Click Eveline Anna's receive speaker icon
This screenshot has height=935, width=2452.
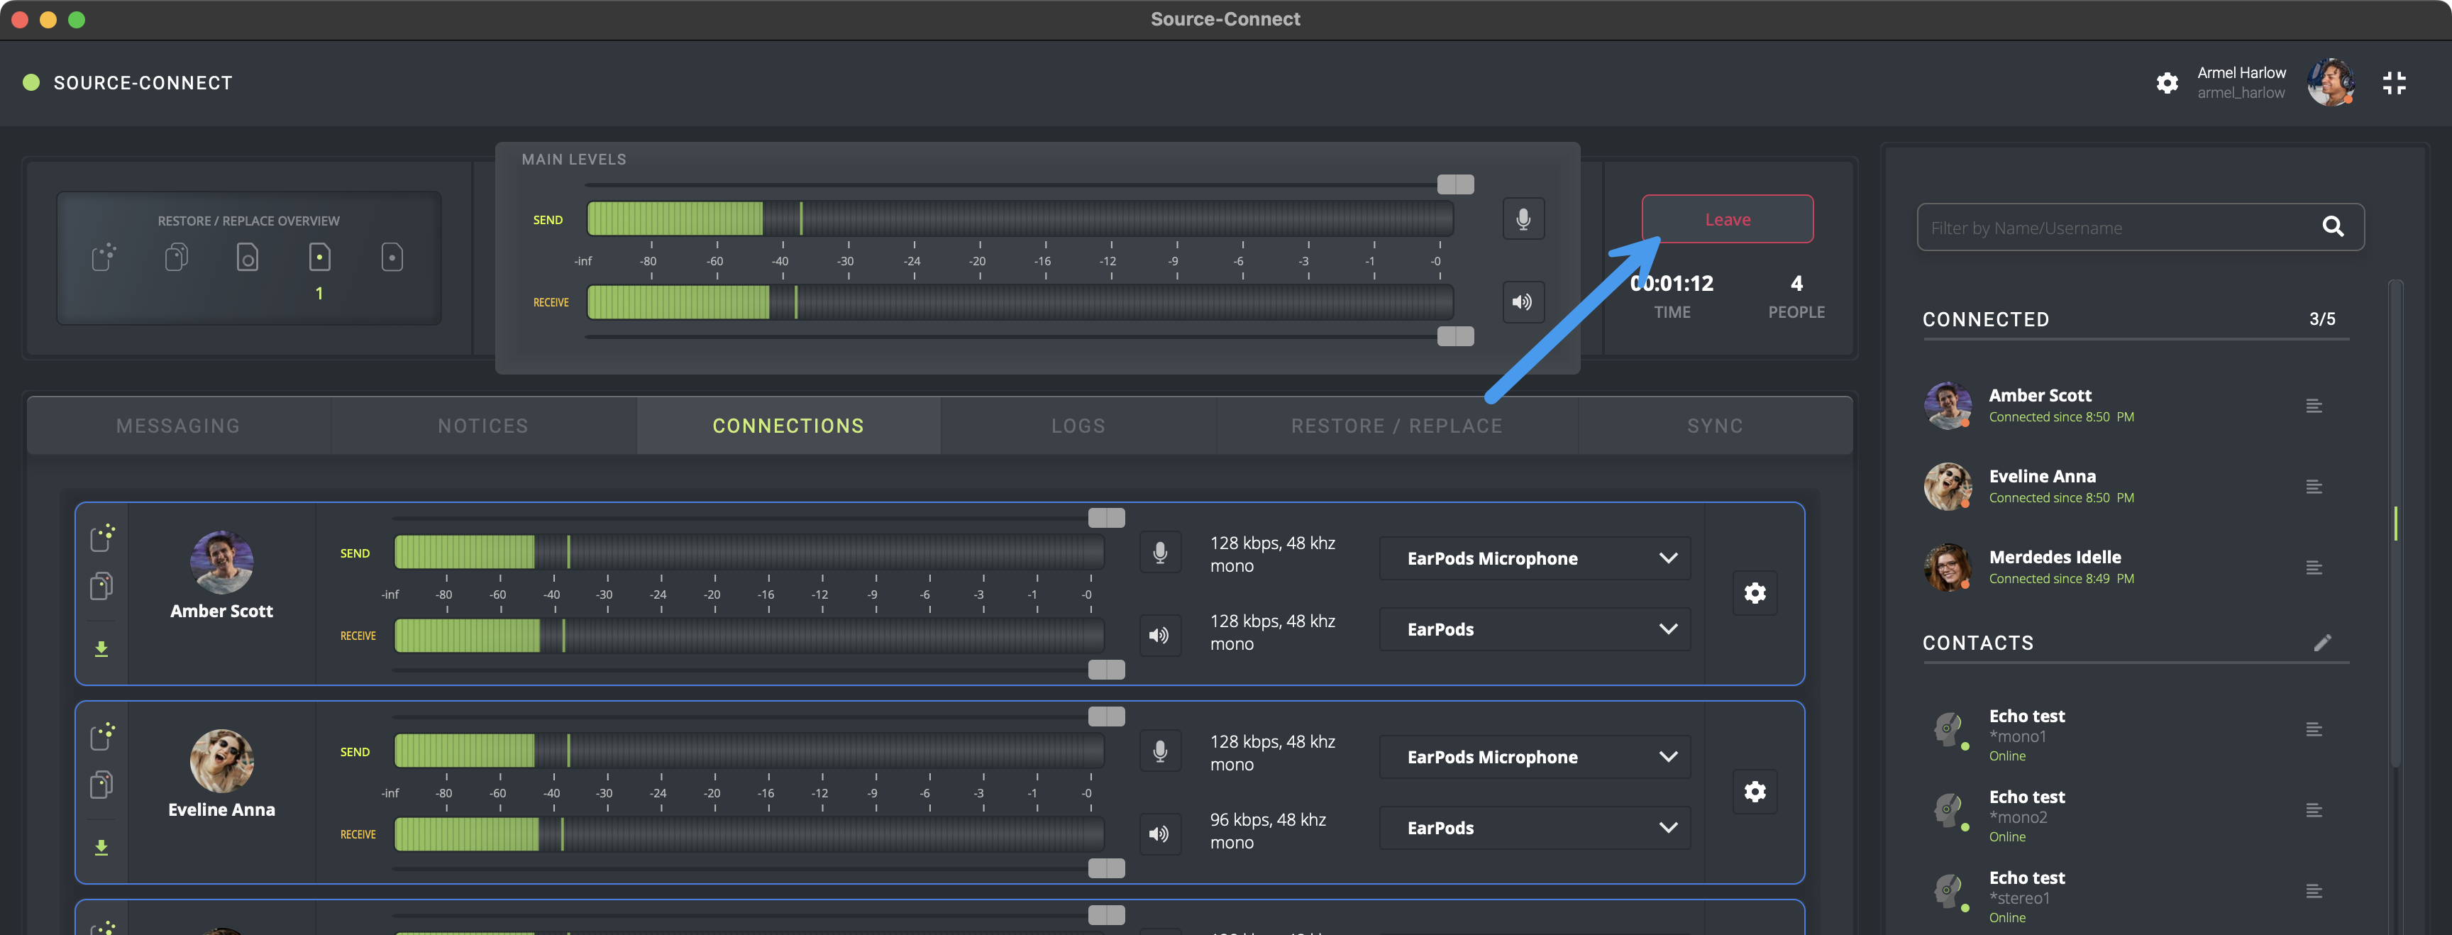coord(1159,834)
